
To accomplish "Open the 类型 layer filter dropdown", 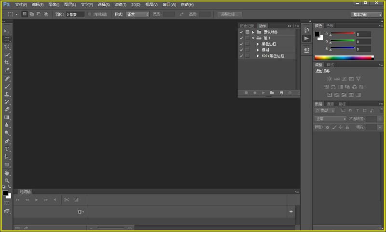I will tap(325, 111).
